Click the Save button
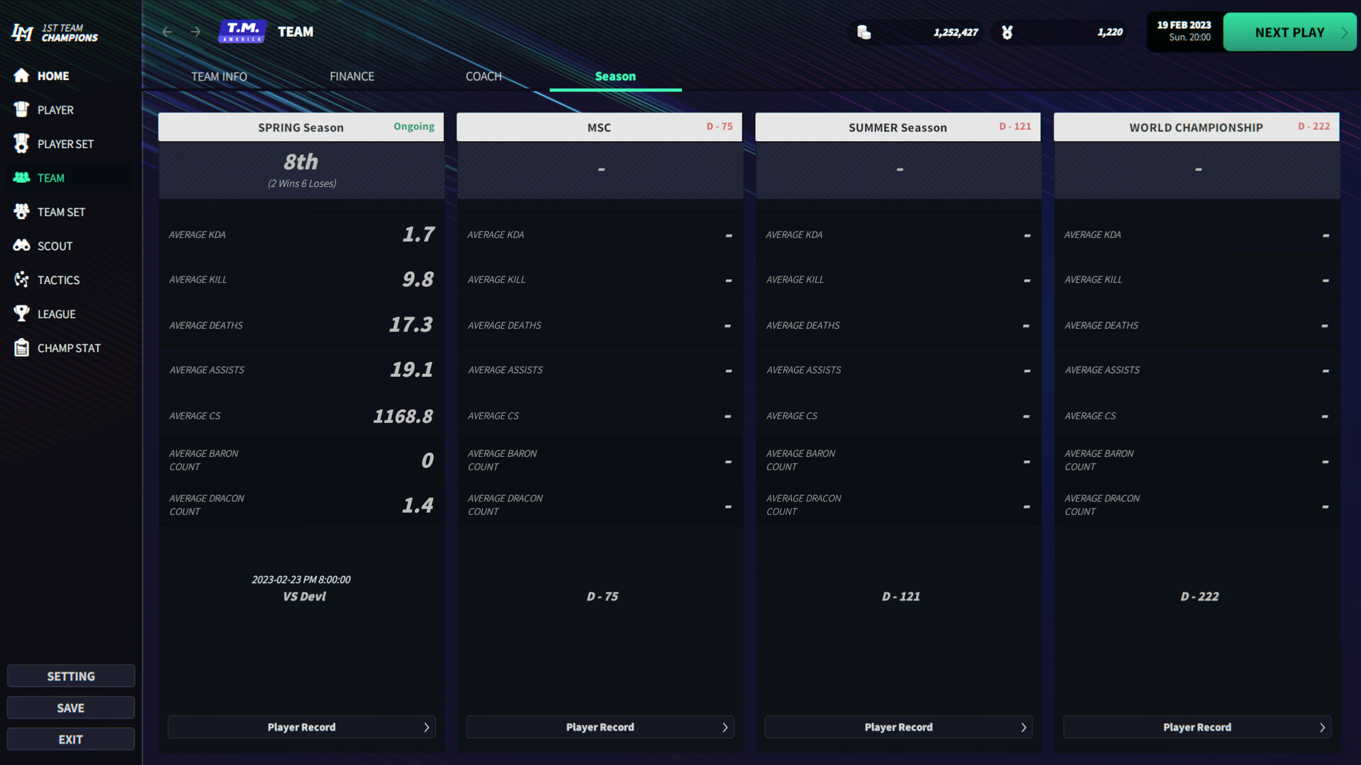This screenshot has height=765, width=1361. [70, 708]
